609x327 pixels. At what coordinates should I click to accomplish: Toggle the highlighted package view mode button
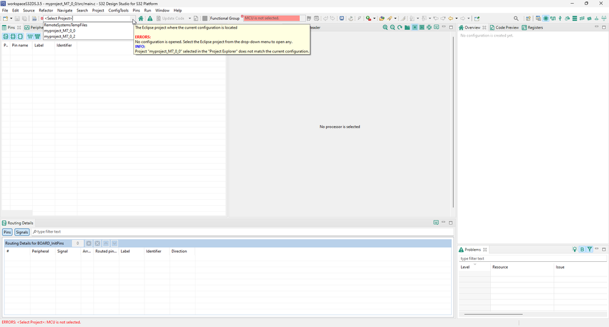click(x=415, y=27)
